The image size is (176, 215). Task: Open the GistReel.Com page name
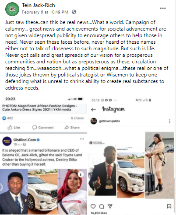25,140
